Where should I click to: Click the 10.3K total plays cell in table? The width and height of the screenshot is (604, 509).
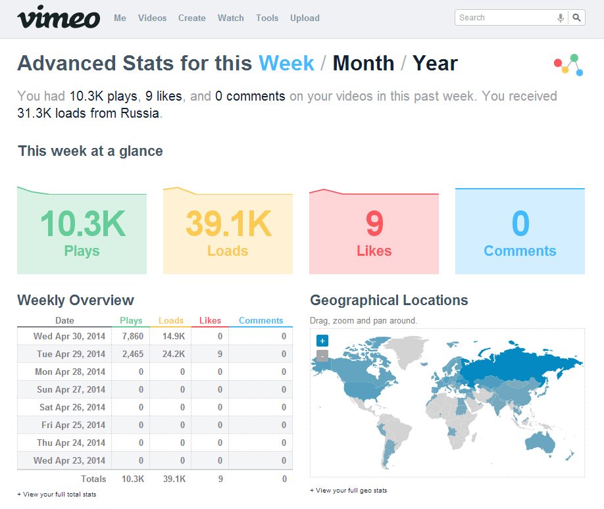point(133,479)
